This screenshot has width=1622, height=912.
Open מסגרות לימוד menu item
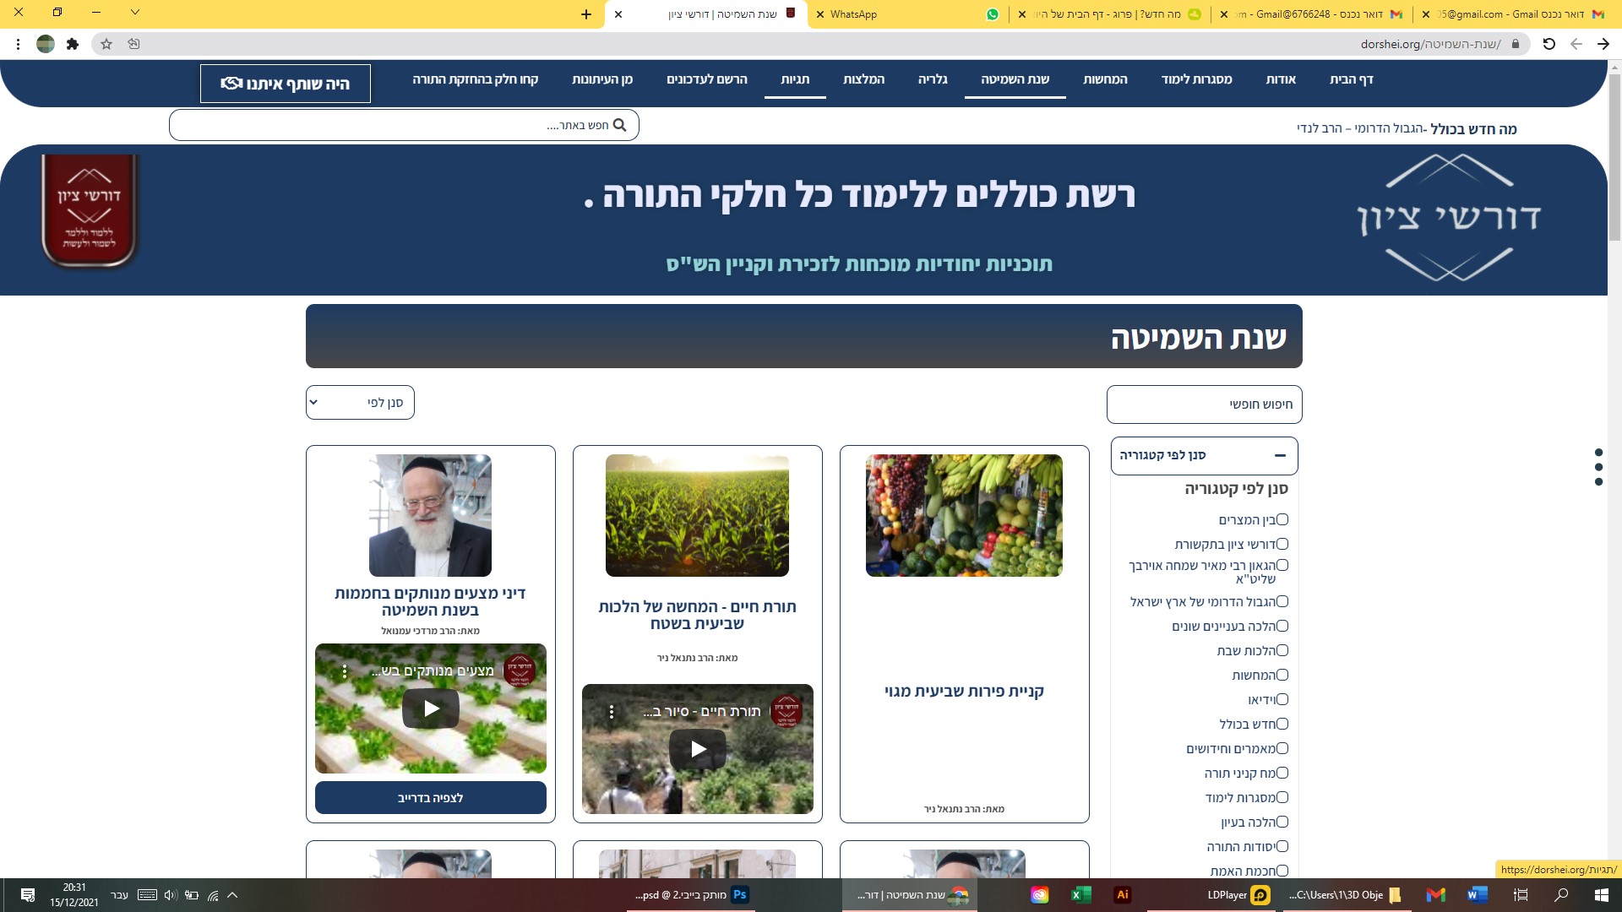(x=1196, y=79)
